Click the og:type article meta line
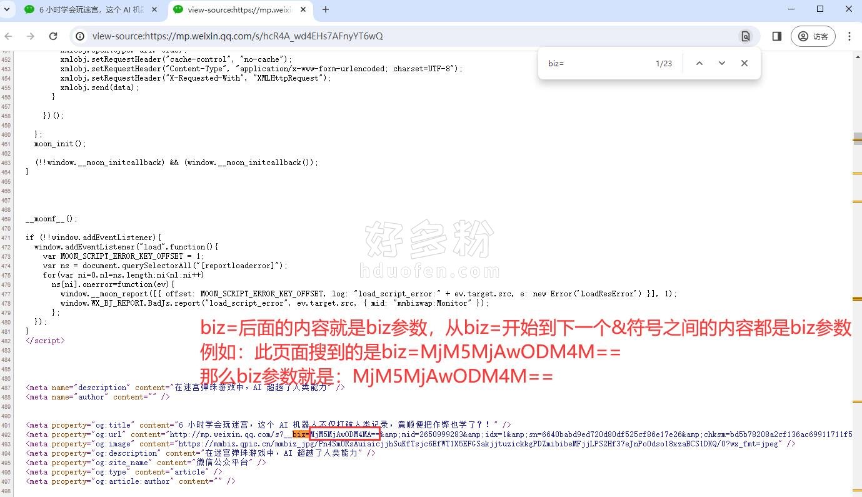The height and width of the screenshot is (497, 862). click(124, 472)
